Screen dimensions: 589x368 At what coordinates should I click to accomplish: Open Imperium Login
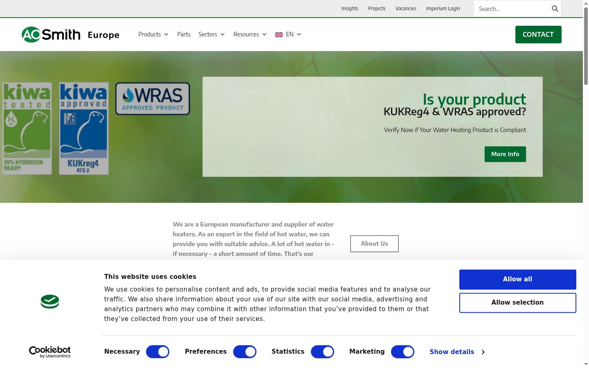pos(443,9)
